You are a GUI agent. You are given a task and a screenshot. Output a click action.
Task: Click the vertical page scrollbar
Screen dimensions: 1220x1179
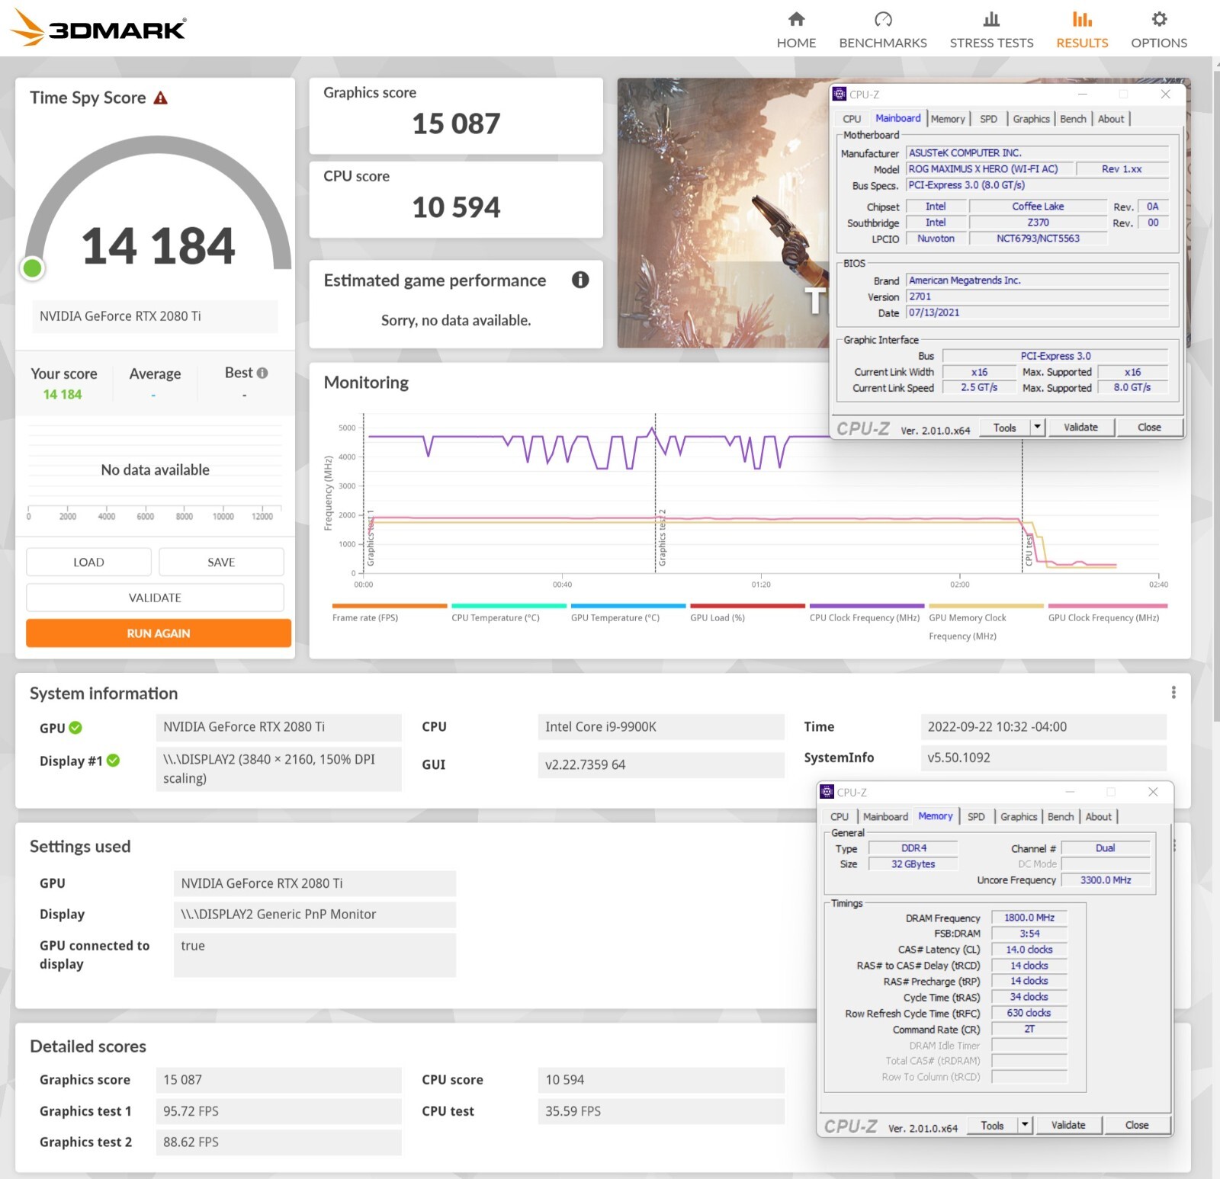coord(1215,396)
